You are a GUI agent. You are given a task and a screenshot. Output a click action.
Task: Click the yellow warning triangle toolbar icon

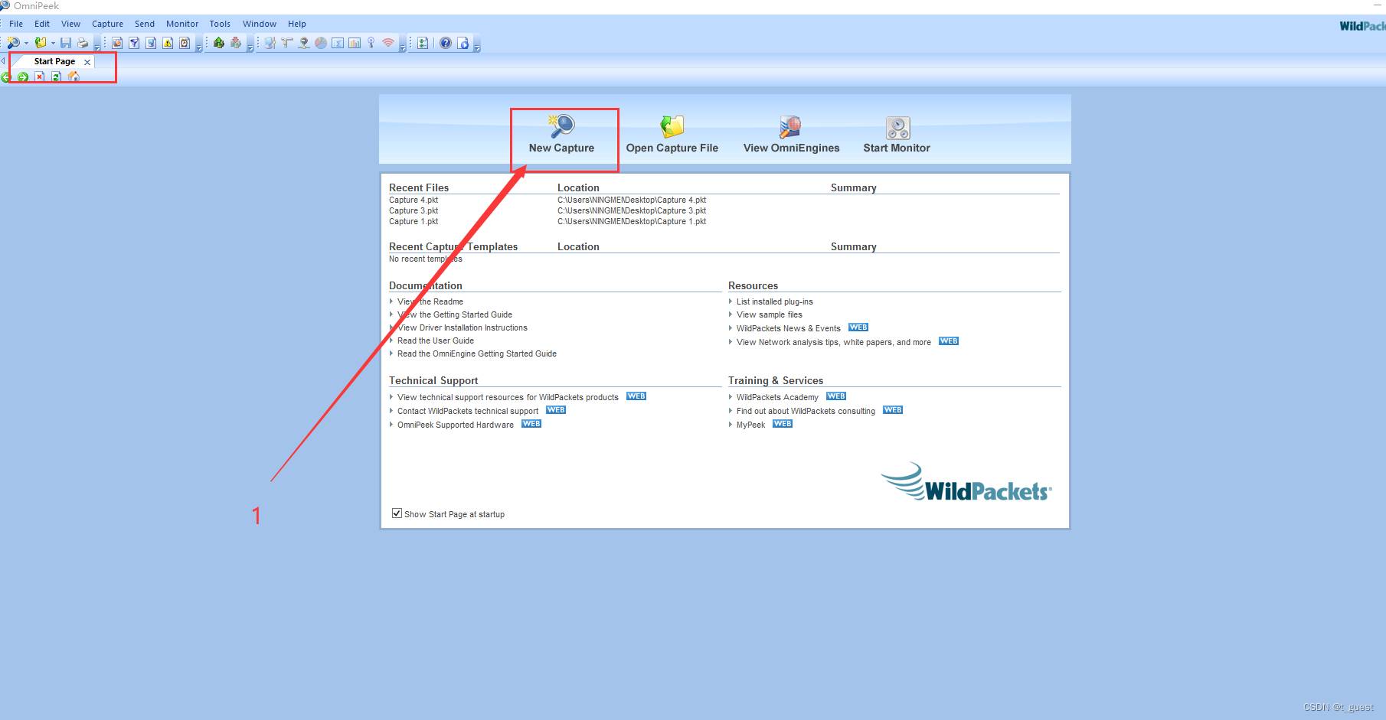tap(168, 43)
